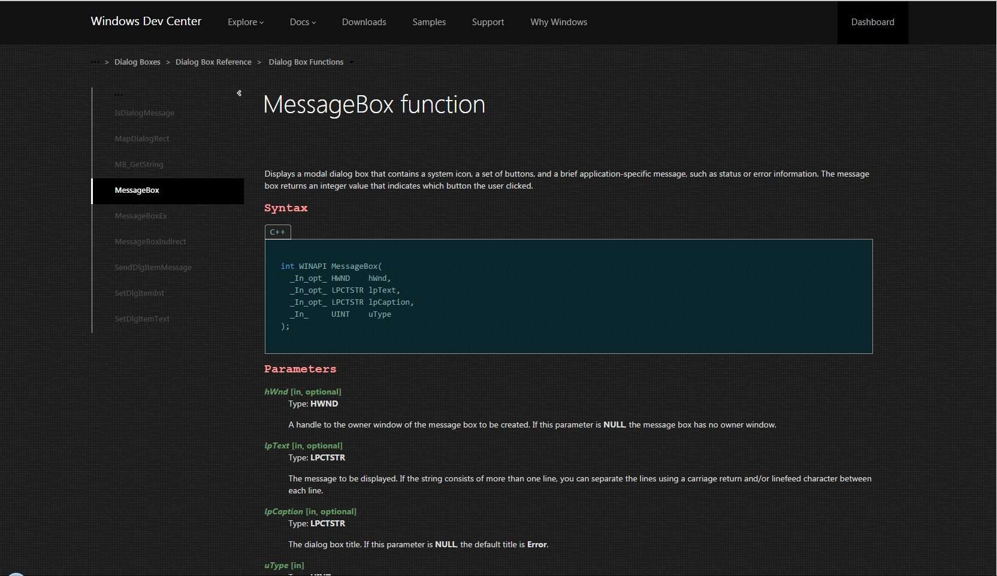Open MB_GetString in the sidebar
The height and width of the screenshot is (576, 997).
(139, 165)
